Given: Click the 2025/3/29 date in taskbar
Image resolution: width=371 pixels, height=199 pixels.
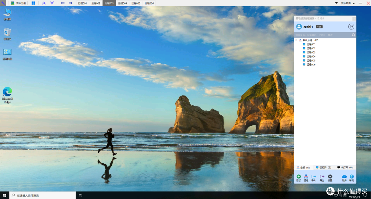Looking at the screenshot, I should click(x=354, y=197).
